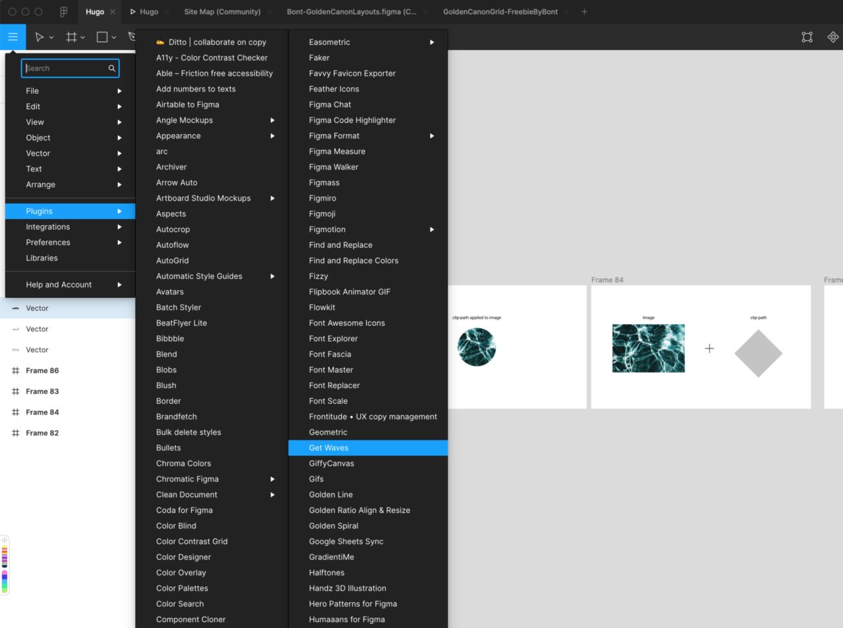Launch Golden Spiral plugin
The image size is (843, 628).
[368, 526]
